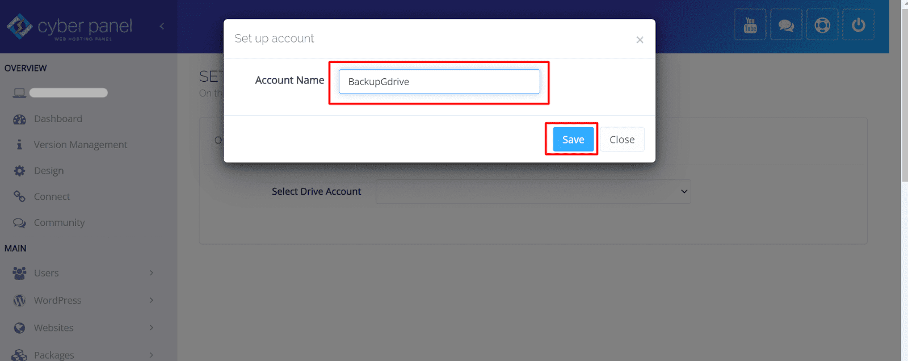908x361 pixels.
Task: Click the Account Name input field
Action: pyautogui.click(x=439, y=82)
